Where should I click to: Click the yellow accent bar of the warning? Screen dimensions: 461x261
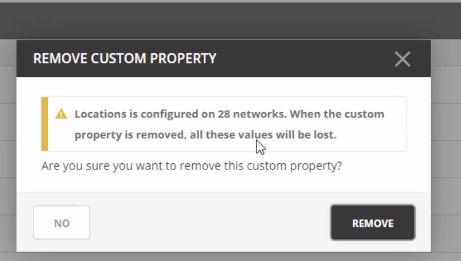point(44,124)
